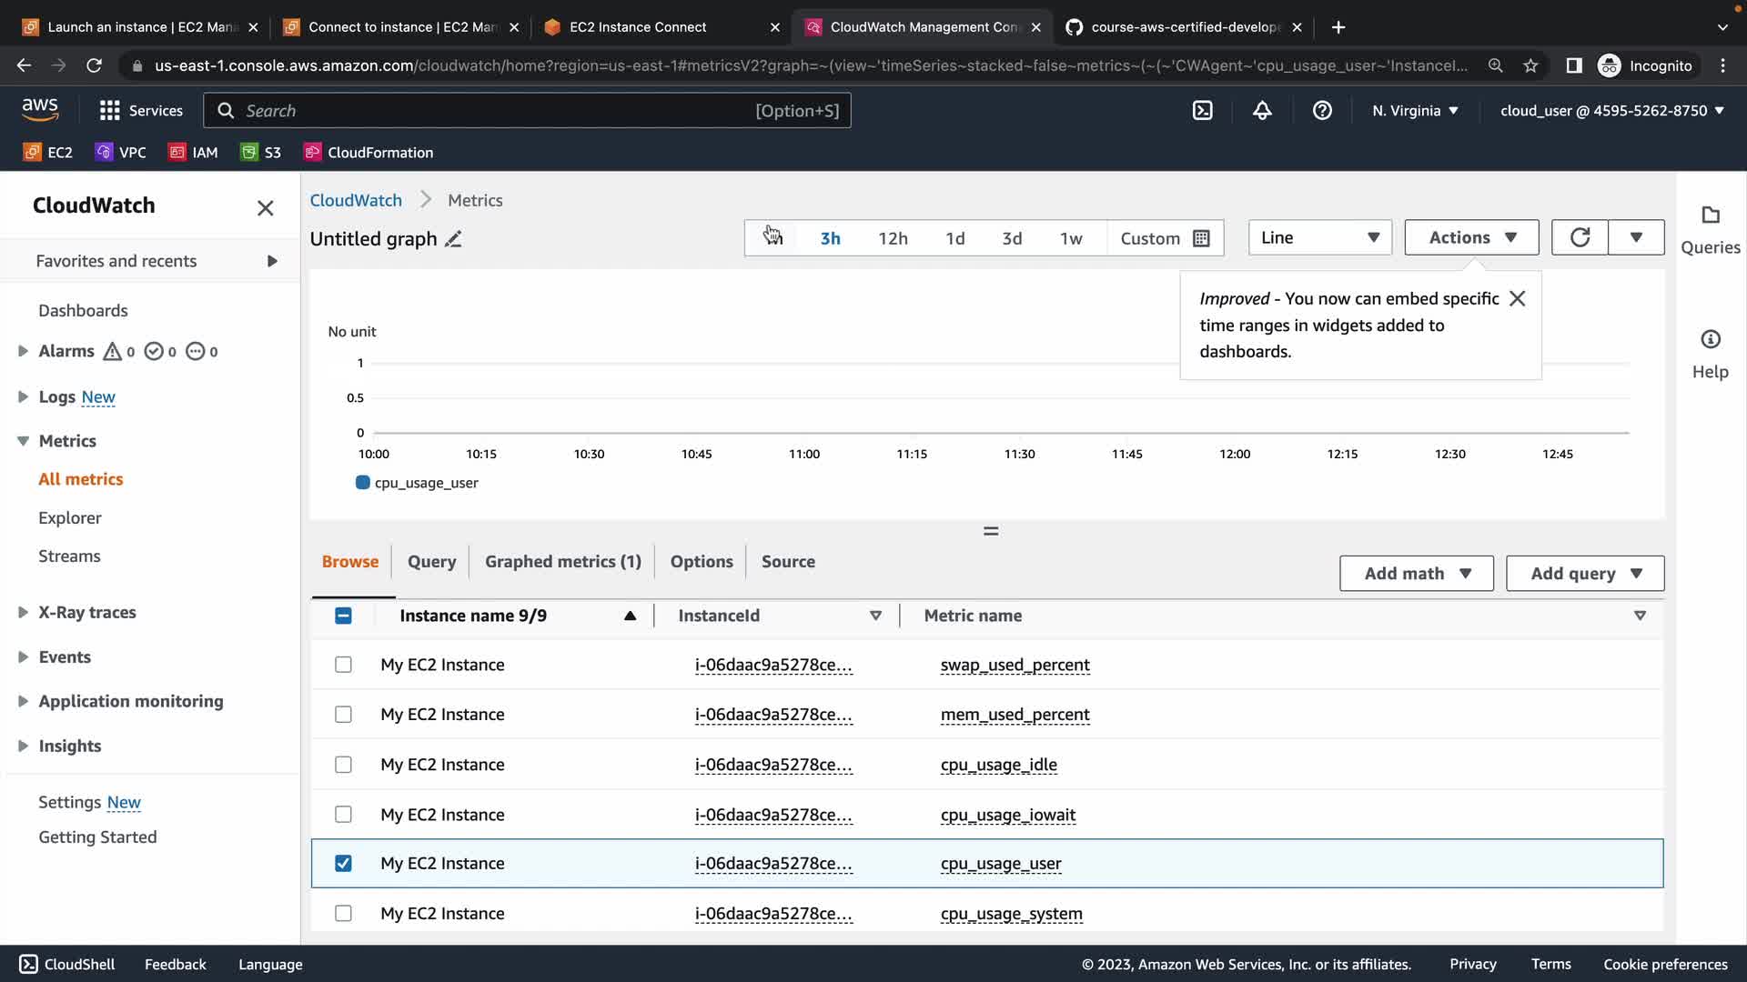Screen dimensions: 1747x982
Task: Open the Queries panel icon
Action: pos(1710,215)
